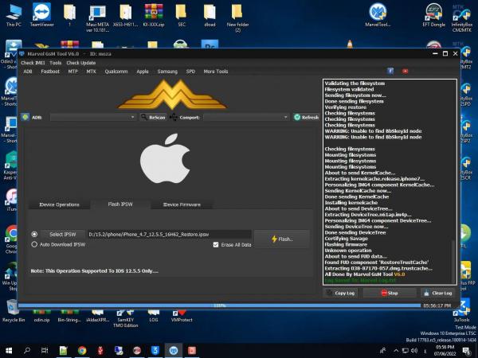478x358 pixels.
Task: Switch to the ADB tab
Action: click(x=28, y=72)
